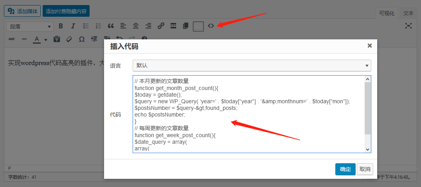Click the insert link icon
Image resolution: width=421 pixels, height=187 pixels.
pos(161,26)
